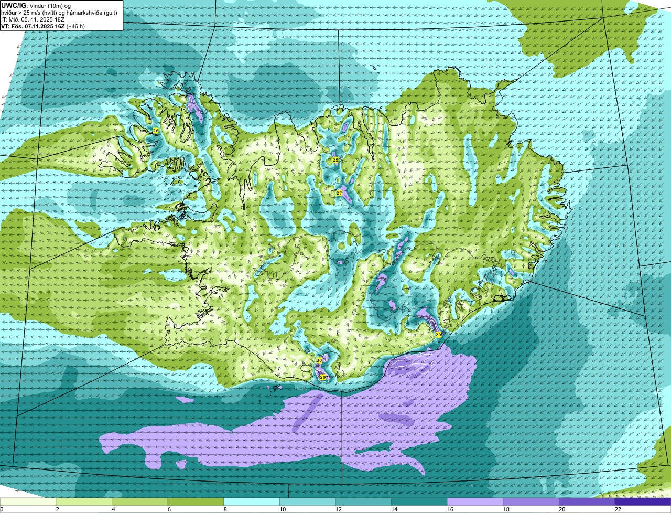Screen dimensions: 671x513
Task: Click the 29 gust marker on the southeast coast
Action: pyautogui.click(x=438, y=334)
